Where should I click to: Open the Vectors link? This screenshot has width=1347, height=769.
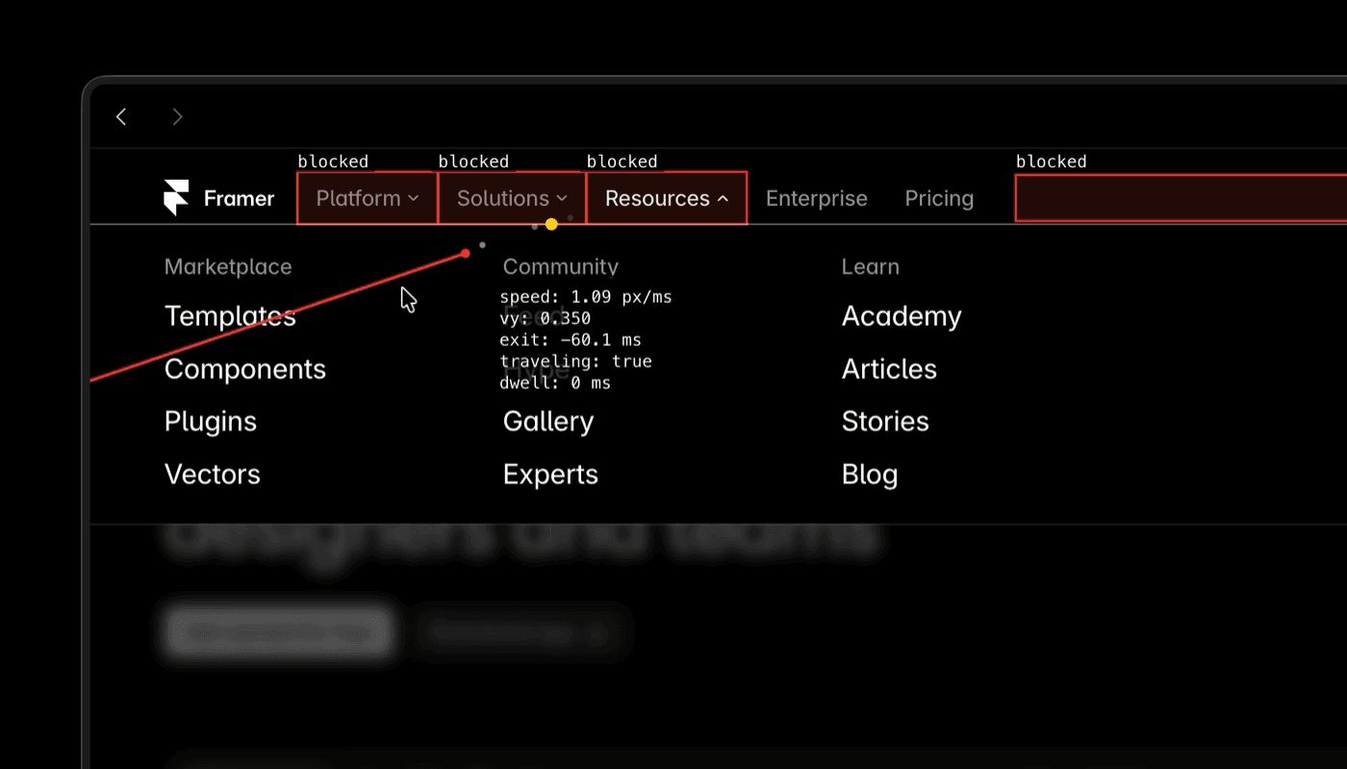point(213,474)
